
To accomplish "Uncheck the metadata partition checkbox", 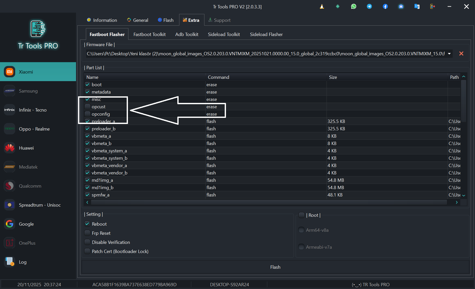I will 87,92.
